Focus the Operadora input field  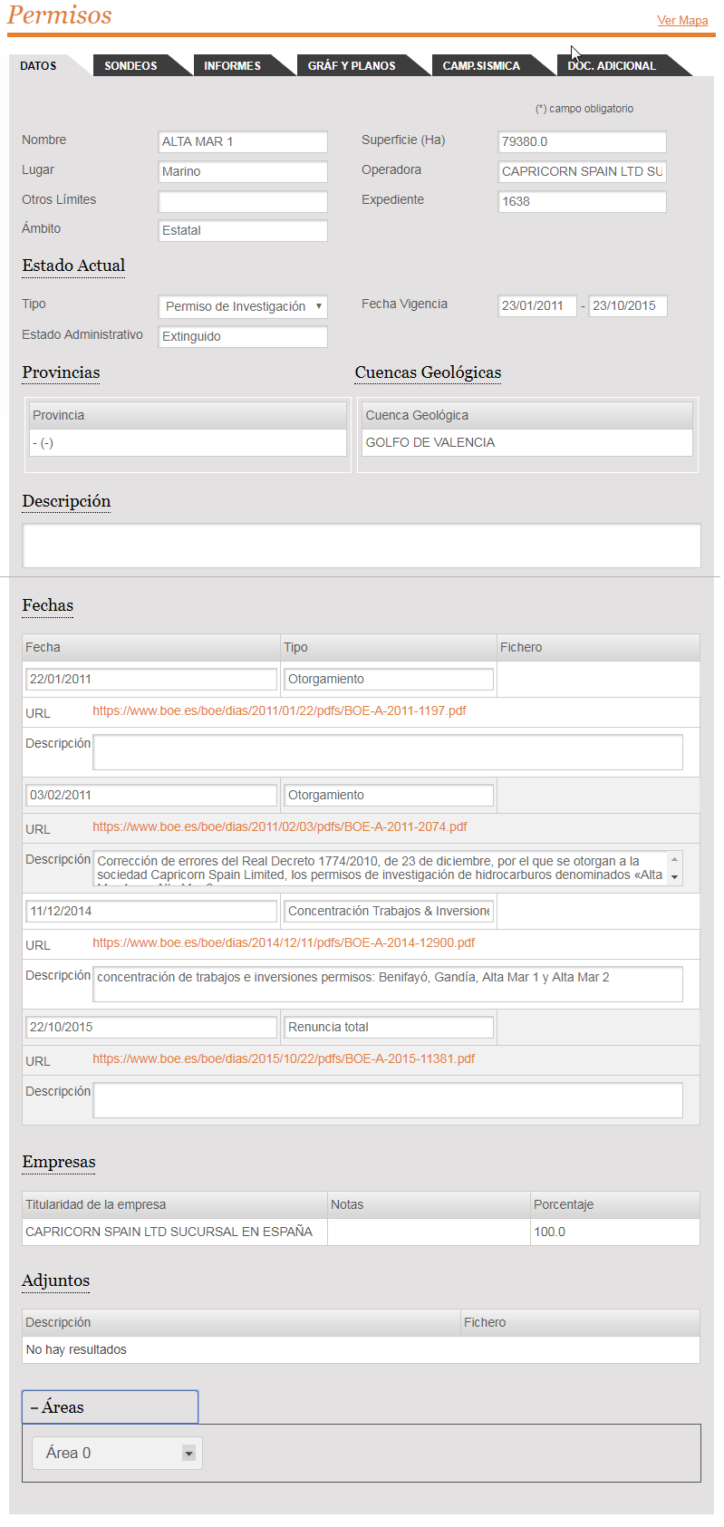coord(582,172)
